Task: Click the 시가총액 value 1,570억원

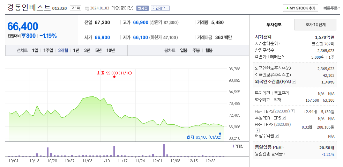Action: (325, 37)
